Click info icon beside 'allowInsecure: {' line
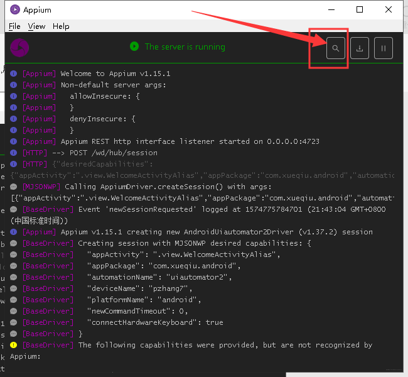The width and height of the screenshot is (408, 377). pyautogui.click(x=14, y=96)
